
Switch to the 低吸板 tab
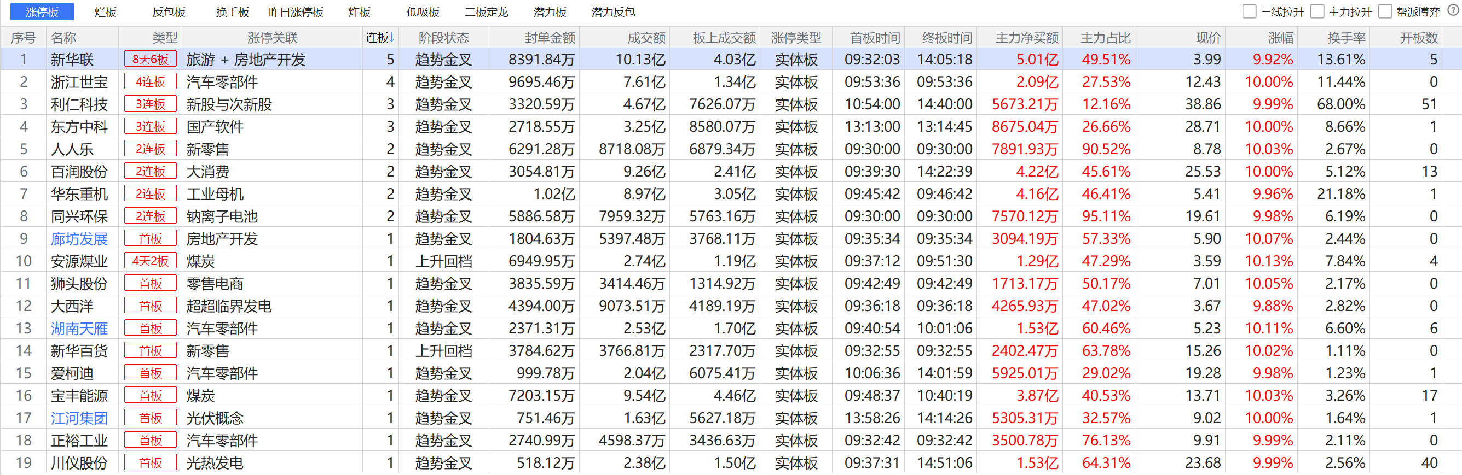click(x=423, y=12)
